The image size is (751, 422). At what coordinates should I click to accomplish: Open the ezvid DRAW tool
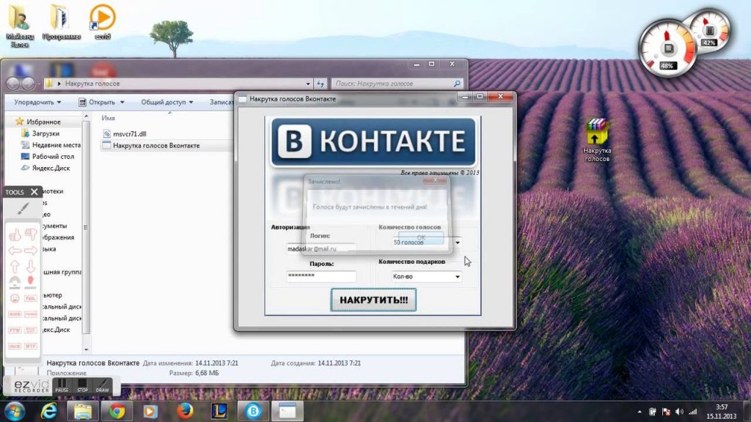tap(103, 385)
